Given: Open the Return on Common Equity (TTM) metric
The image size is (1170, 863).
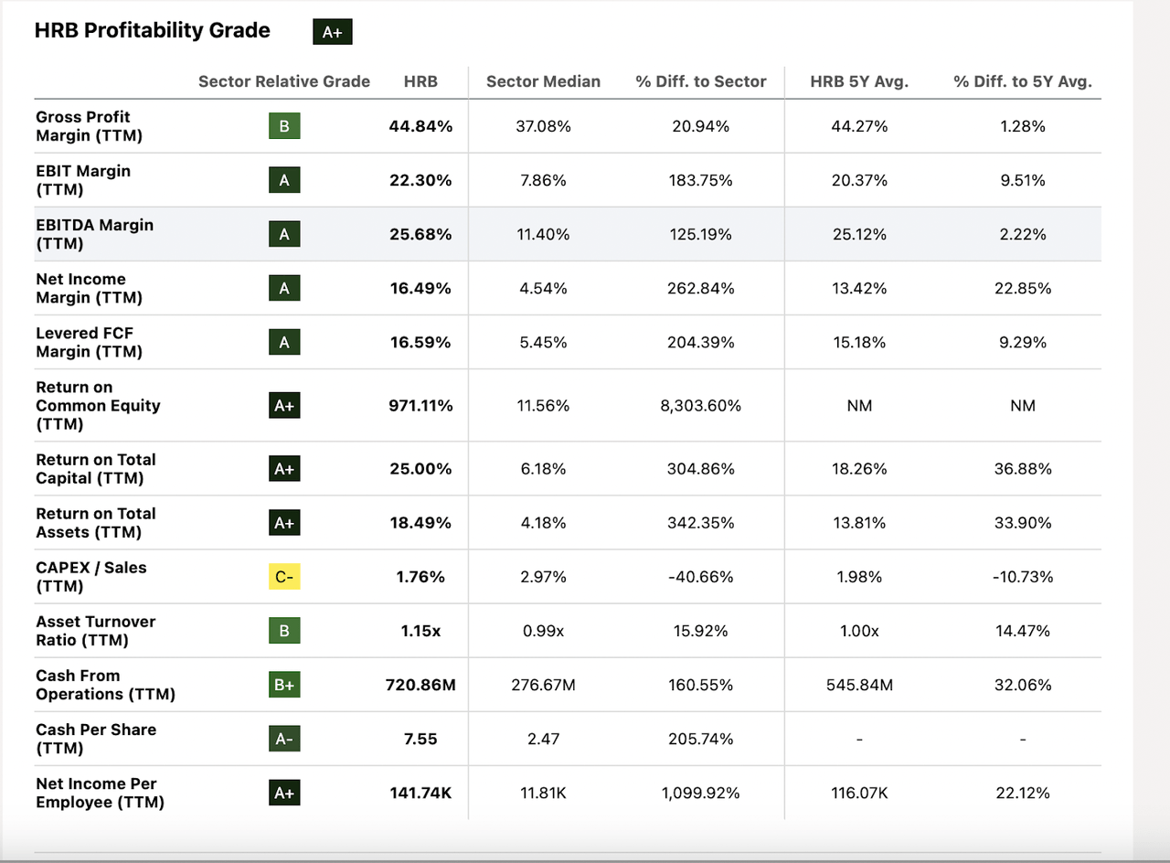Looking at the screenshot, I should pos(99,405).
